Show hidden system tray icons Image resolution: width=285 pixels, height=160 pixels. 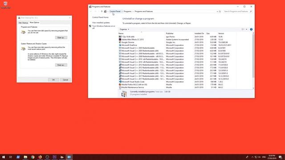pyautogui.click(x=252, y=157)
